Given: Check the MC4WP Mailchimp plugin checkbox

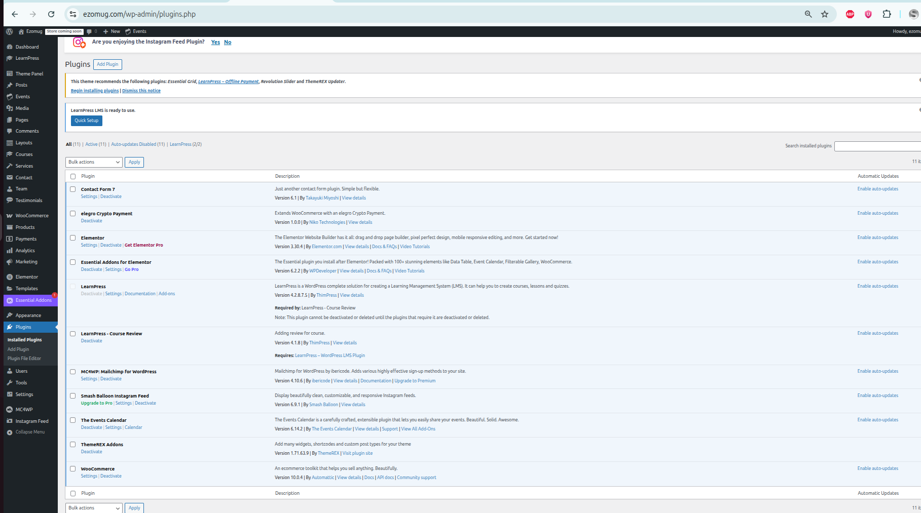Looking at the screenshot, I should point(73,372).
